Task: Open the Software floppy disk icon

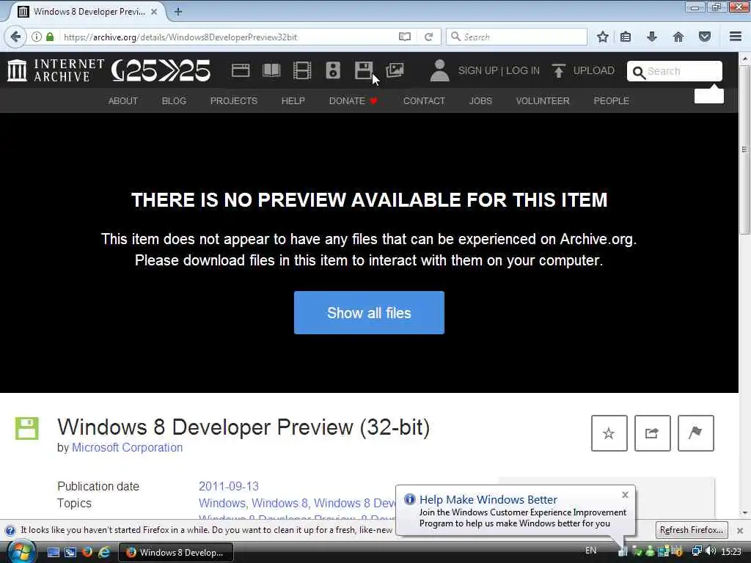Action: (364, 70)
